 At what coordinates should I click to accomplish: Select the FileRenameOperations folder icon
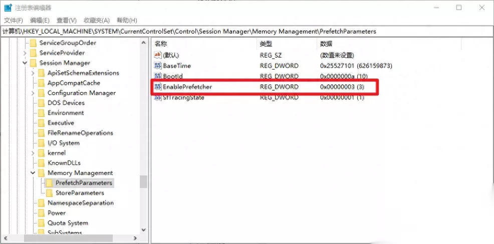coord(41,133)
